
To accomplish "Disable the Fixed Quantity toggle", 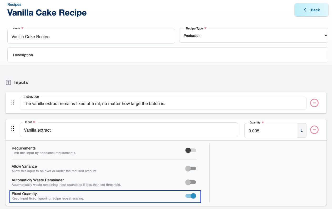I will 191,196.
